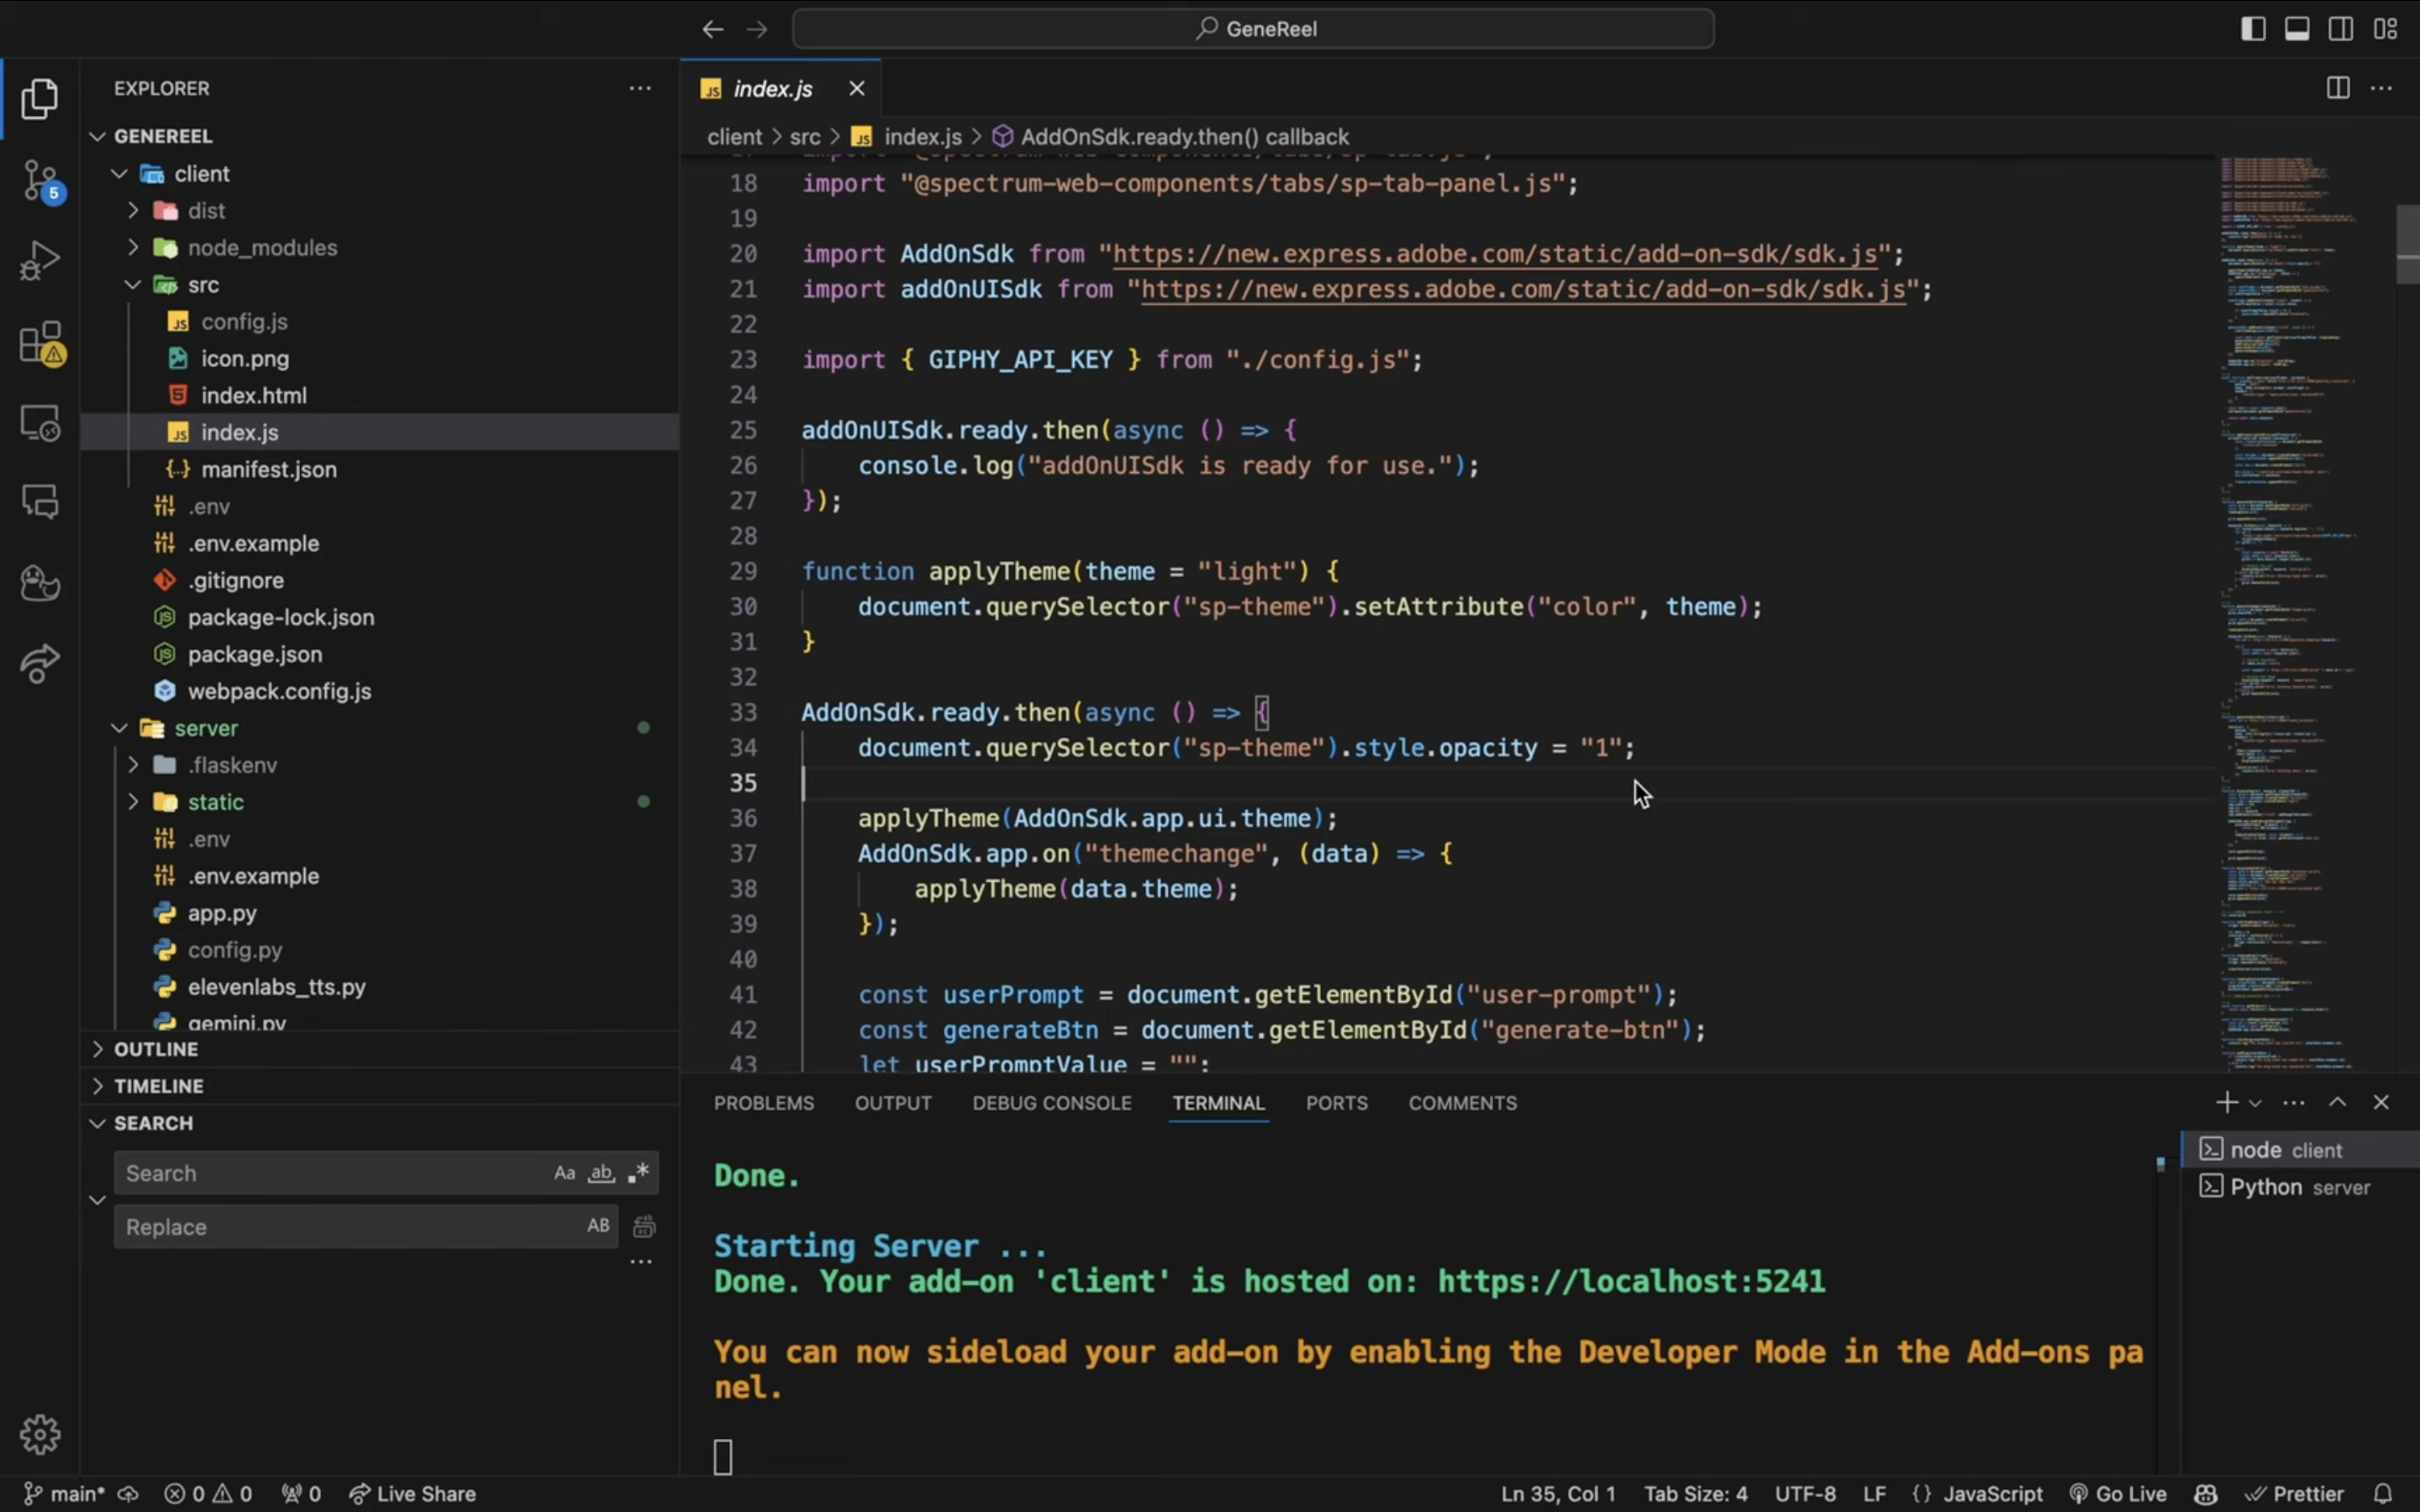Open the new terminal launch profile dropdown

[x=2255, y=1102]
